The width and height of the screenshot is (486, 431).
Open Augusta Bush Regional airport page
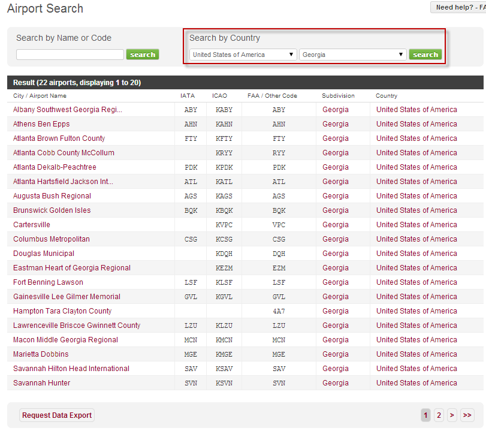point(52,196)
